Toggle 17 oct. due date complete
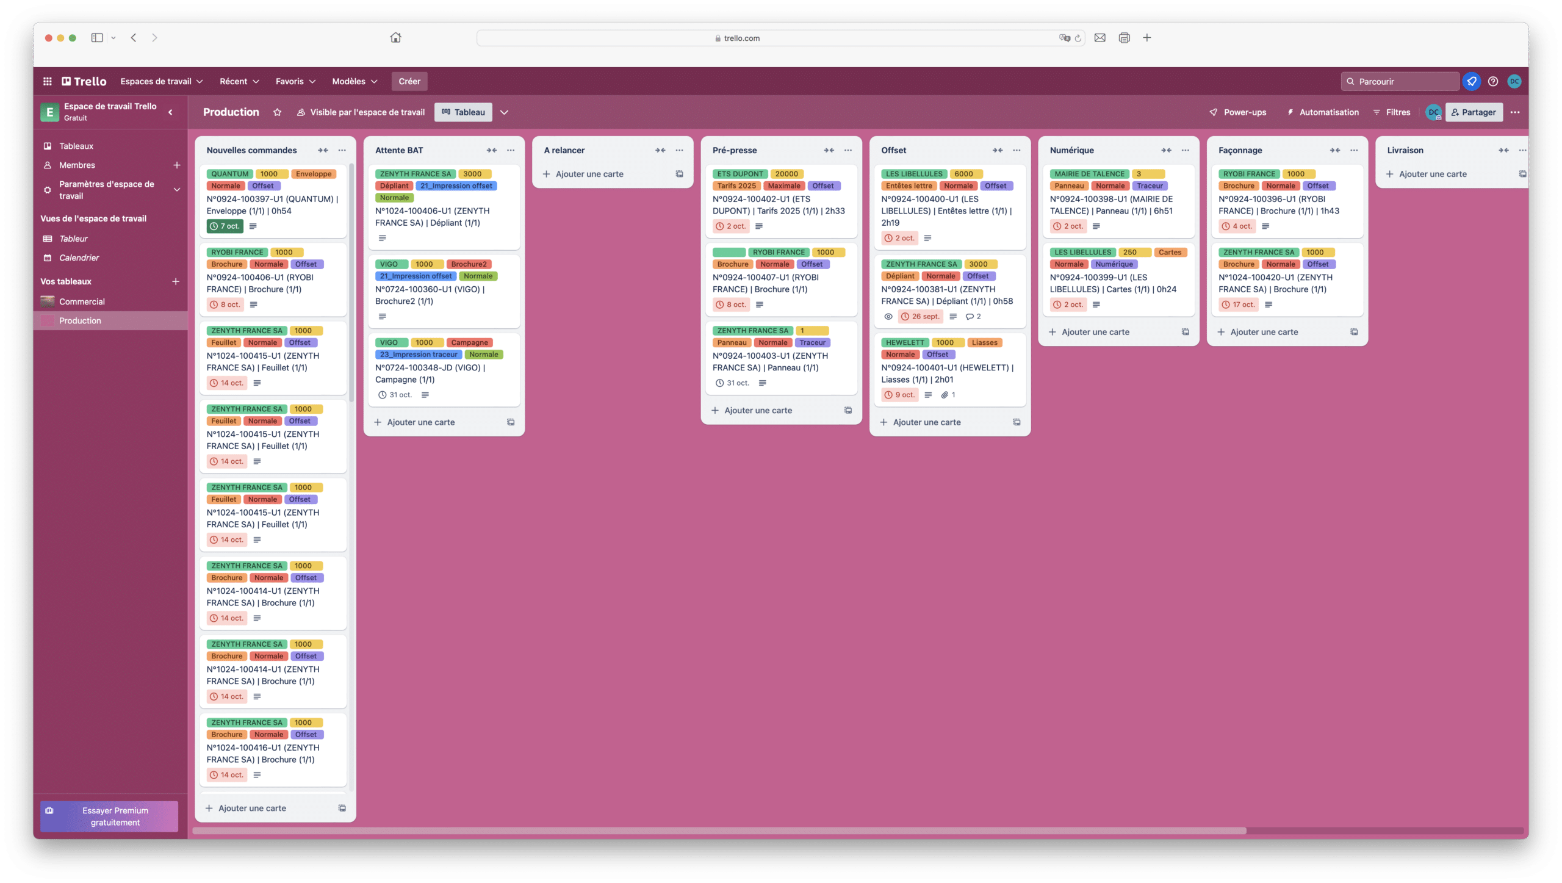Screen dimensions: 1562x883 1238,305
